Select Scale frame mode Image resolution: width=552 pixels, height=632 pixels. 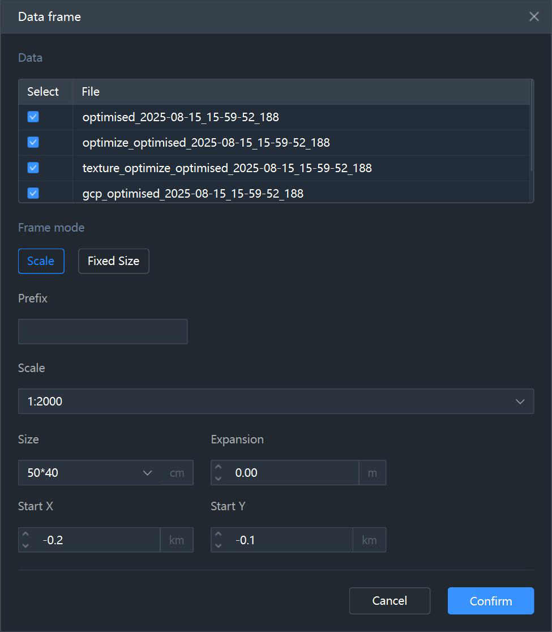tap(41, 261)
